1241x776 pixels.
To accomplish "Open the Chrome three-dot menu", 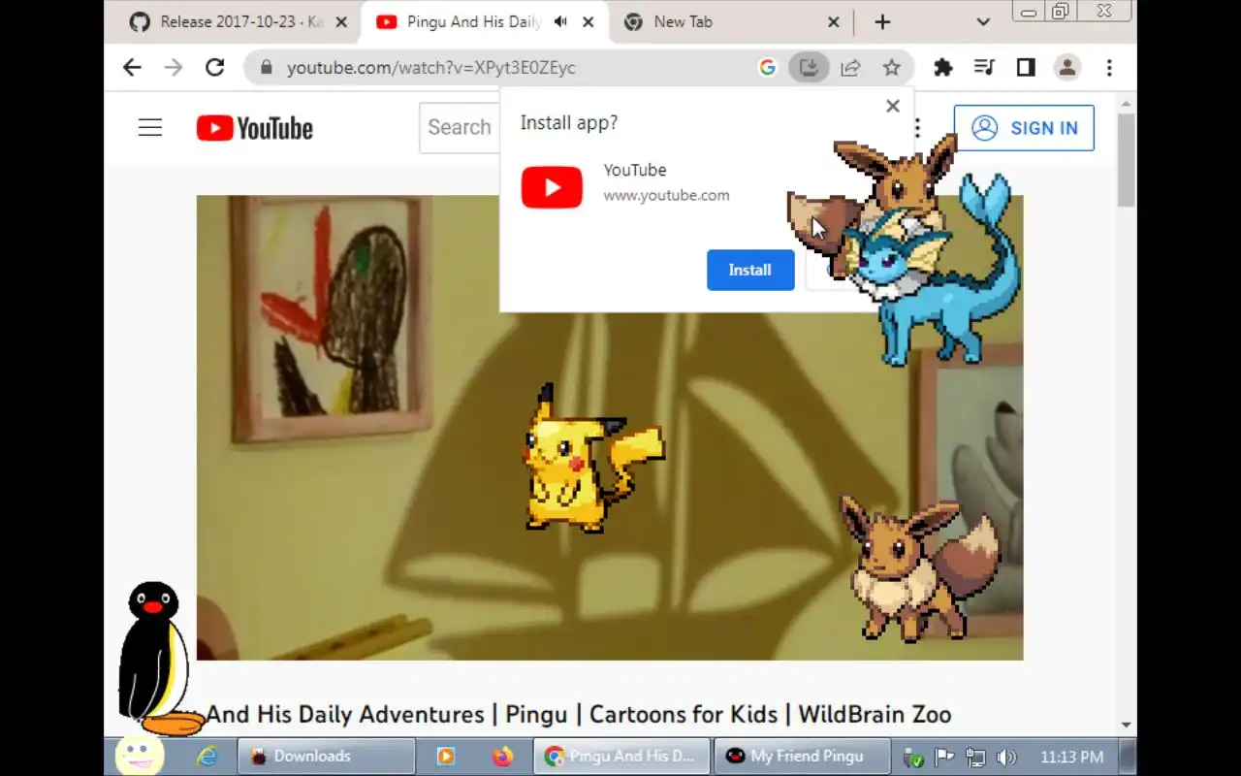I will pyautogui.click(x=1109, y=68).
